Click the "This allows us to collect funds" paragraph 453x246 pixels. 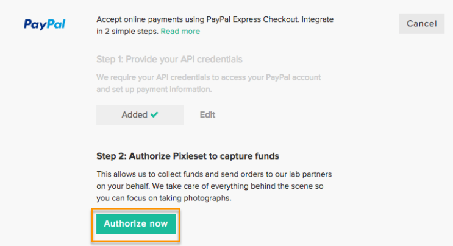214,186
